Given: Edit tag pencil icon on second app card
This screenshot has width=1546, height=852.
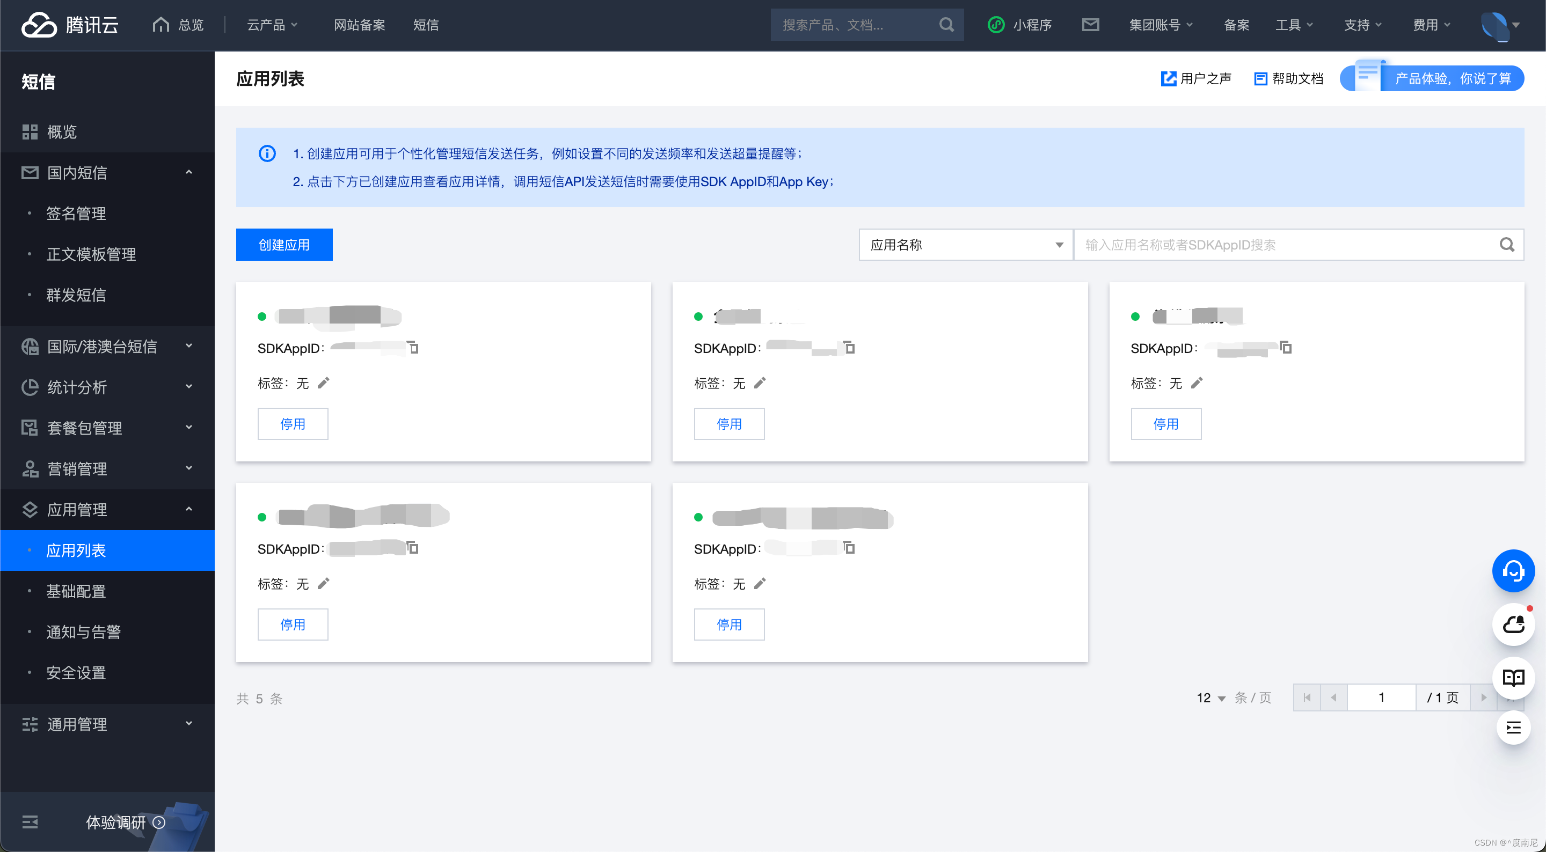Looking at the screenshot, I should (x=760, y=383).
